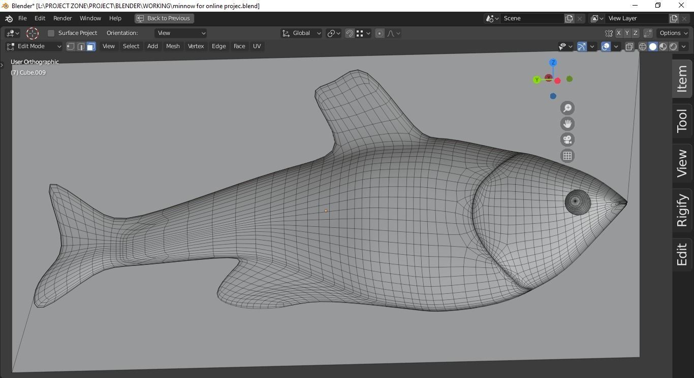Open the Window menu
Image resolution: width=694 pixels, height=378 pixels.
coord(90,18)
